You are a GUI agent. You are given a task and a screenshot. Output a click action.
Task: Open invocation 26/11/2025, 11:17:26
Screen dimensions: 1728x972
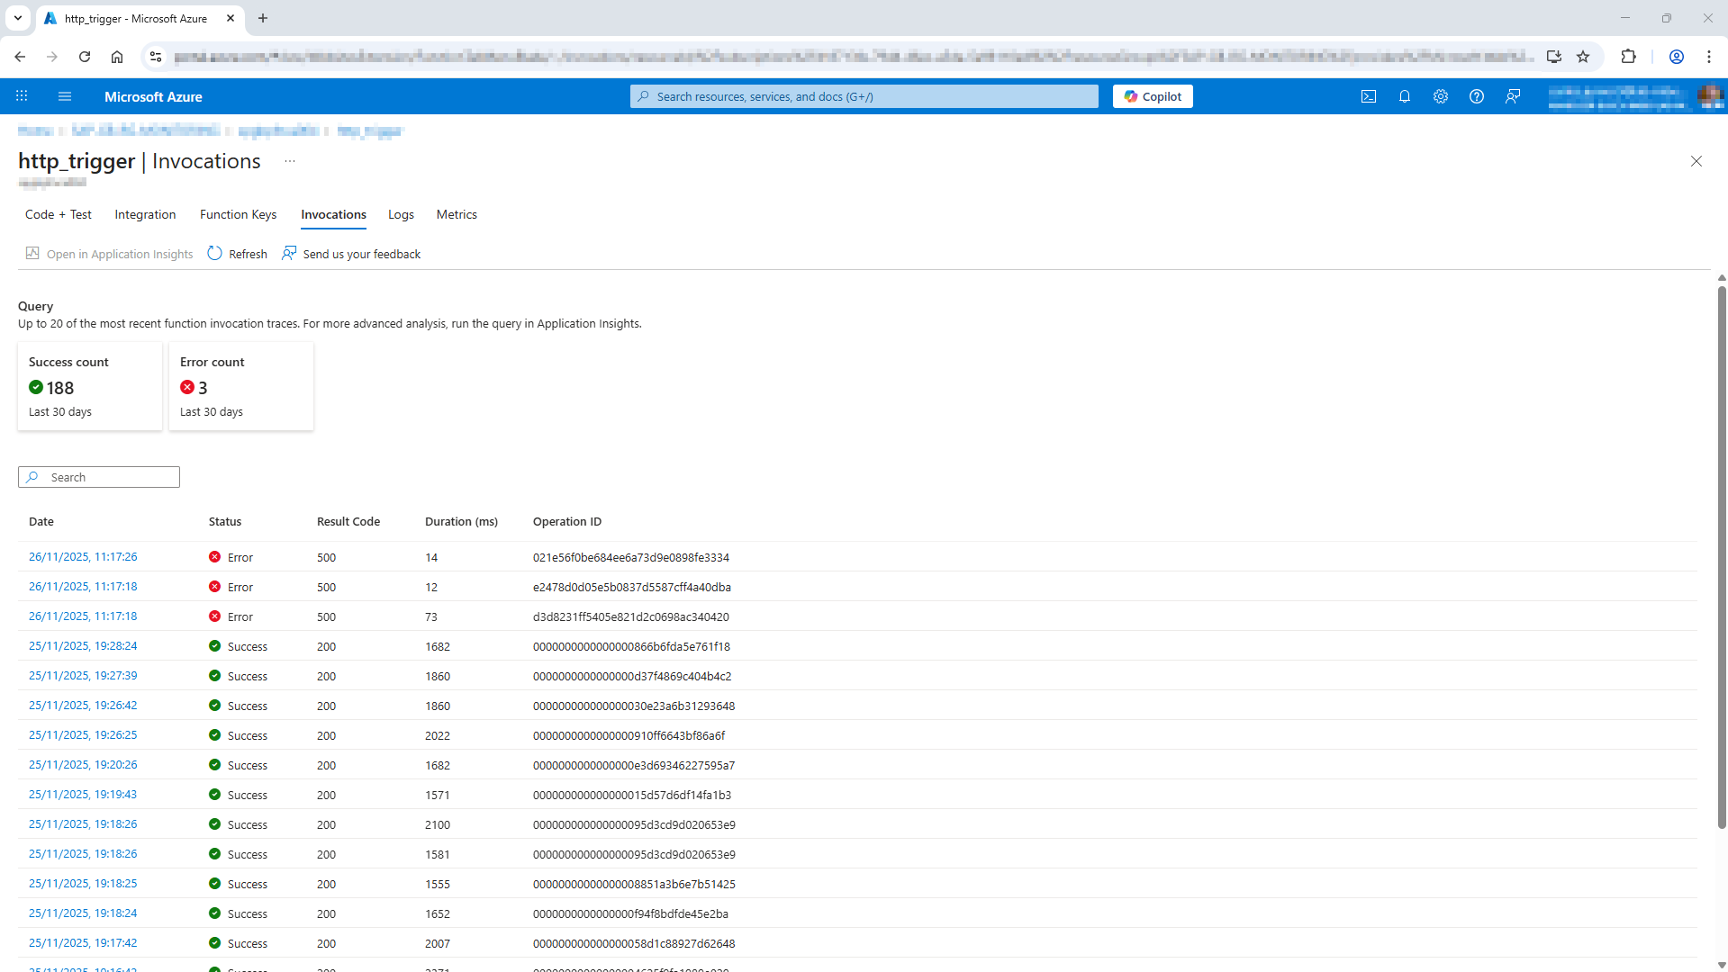[x=83, y=557]
